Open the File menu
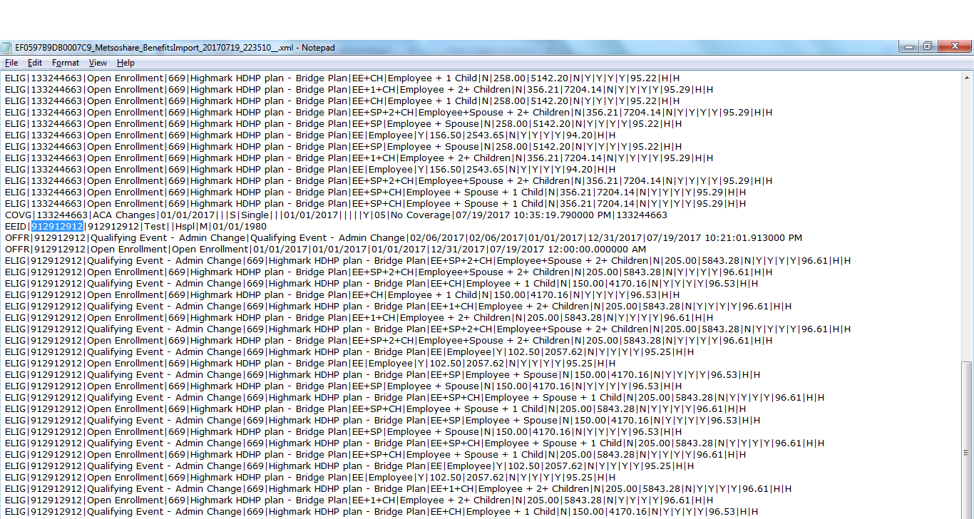The image size is (974, 519). coord(11,63)
